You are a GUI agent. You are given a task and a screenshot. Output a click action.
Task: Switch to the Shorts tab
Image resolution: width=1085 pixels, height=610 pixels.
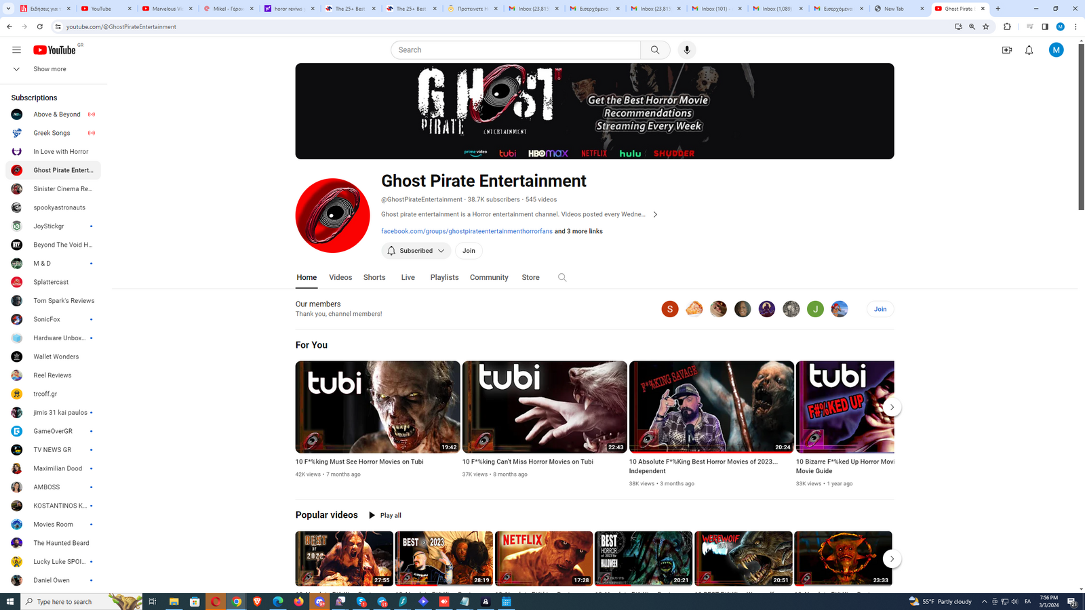coord(374,278)
